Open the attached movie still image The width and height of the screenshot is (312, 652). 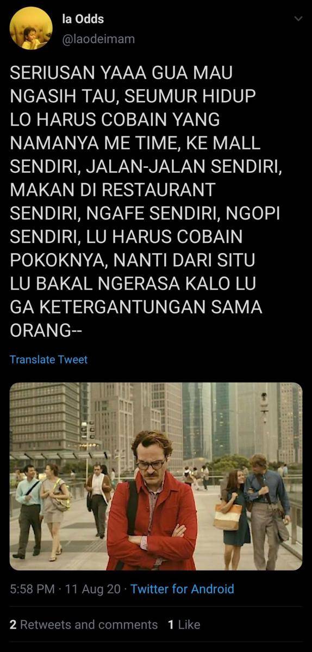156,476
